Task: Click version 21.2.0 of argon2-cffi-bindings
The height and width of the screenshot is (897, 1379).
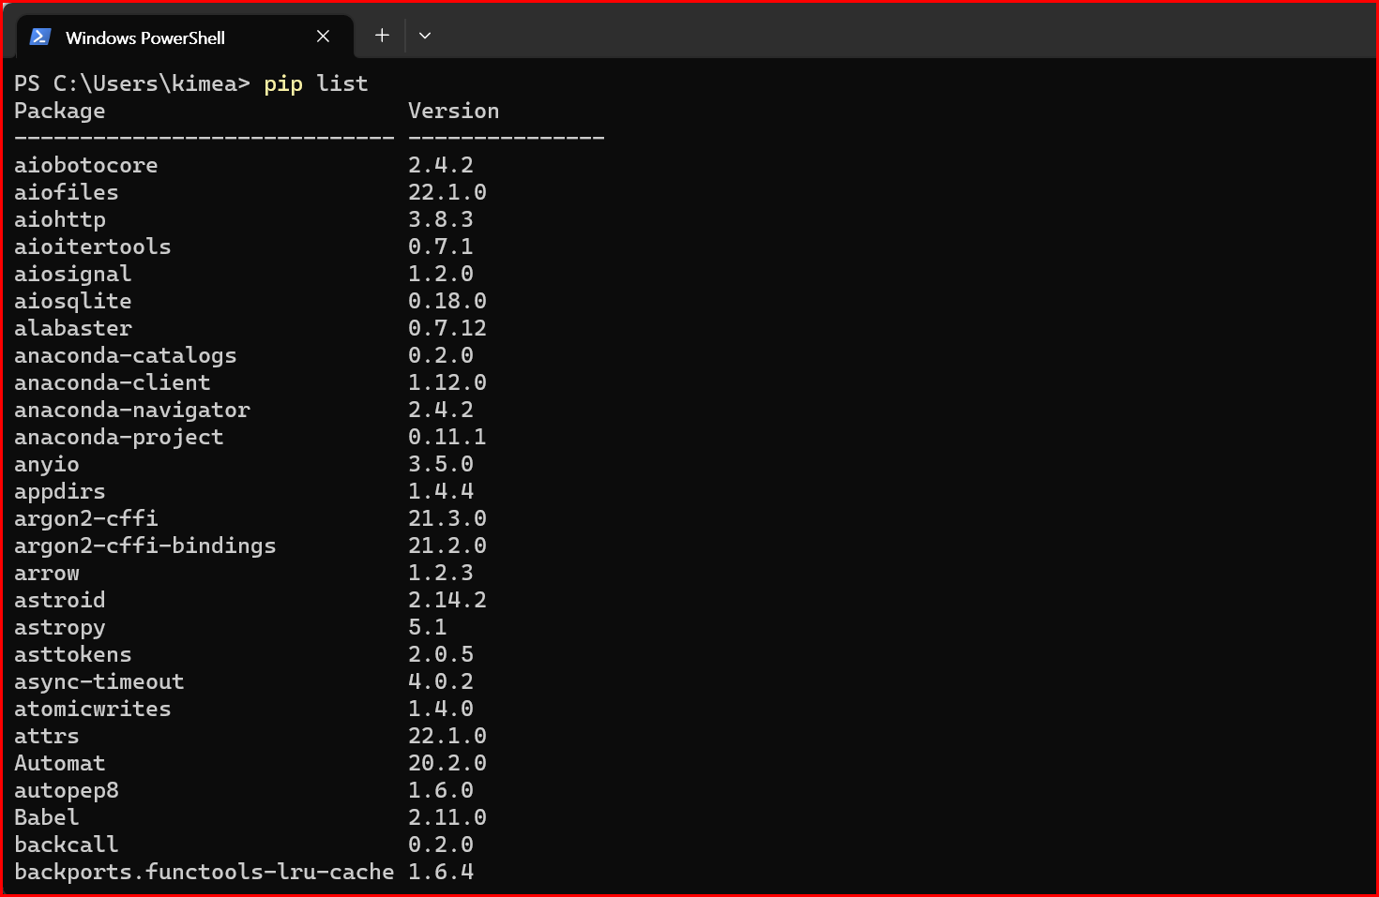Action: pyautogui.click(x=447, y=546)
